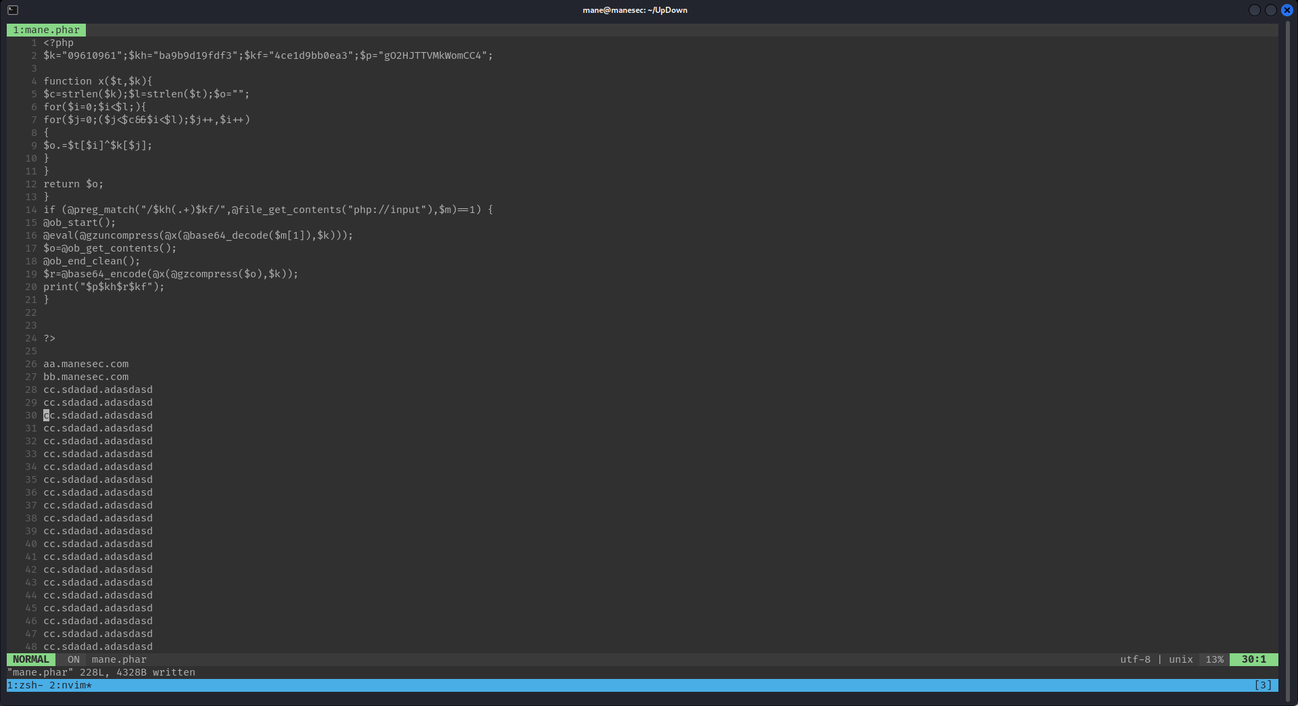Click the $o=@ob_get_contents(); line
The height and width of the screenshot is (706, 1298).
coord(110,248)
